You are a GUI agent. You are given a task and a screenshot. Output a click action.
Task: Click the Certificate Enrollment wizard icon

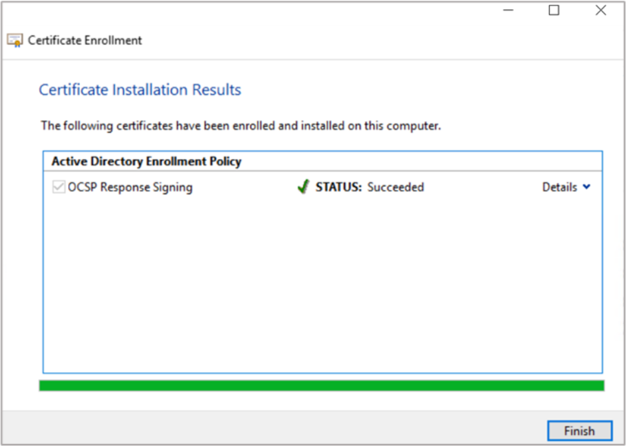(15, 41)
